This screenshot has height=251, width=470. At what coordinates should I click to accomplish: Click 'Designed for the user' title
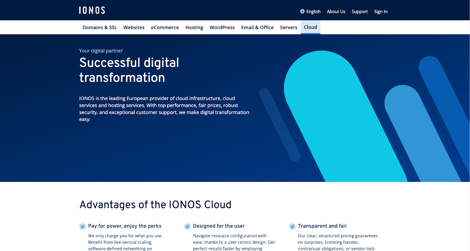tap(219, 226)
